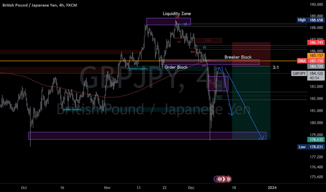Click the 180.000 price axis tick
326x192 pixels.
tap(316, 123)
